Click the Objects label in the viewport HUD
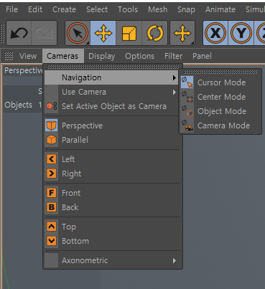 click(18, 105)
